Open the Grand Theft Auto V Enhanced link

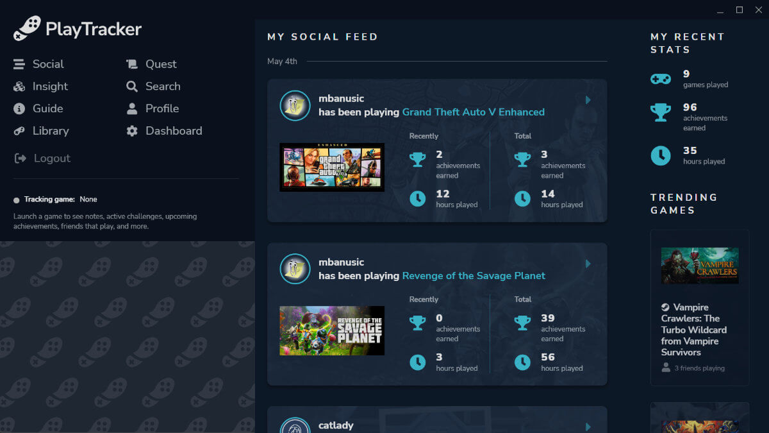coord(473,112)
